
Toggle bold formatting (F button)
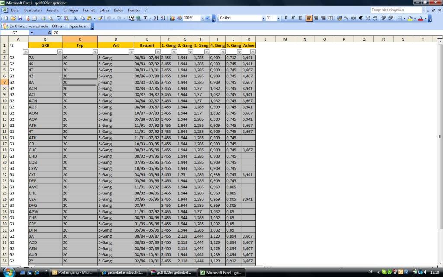286,18
